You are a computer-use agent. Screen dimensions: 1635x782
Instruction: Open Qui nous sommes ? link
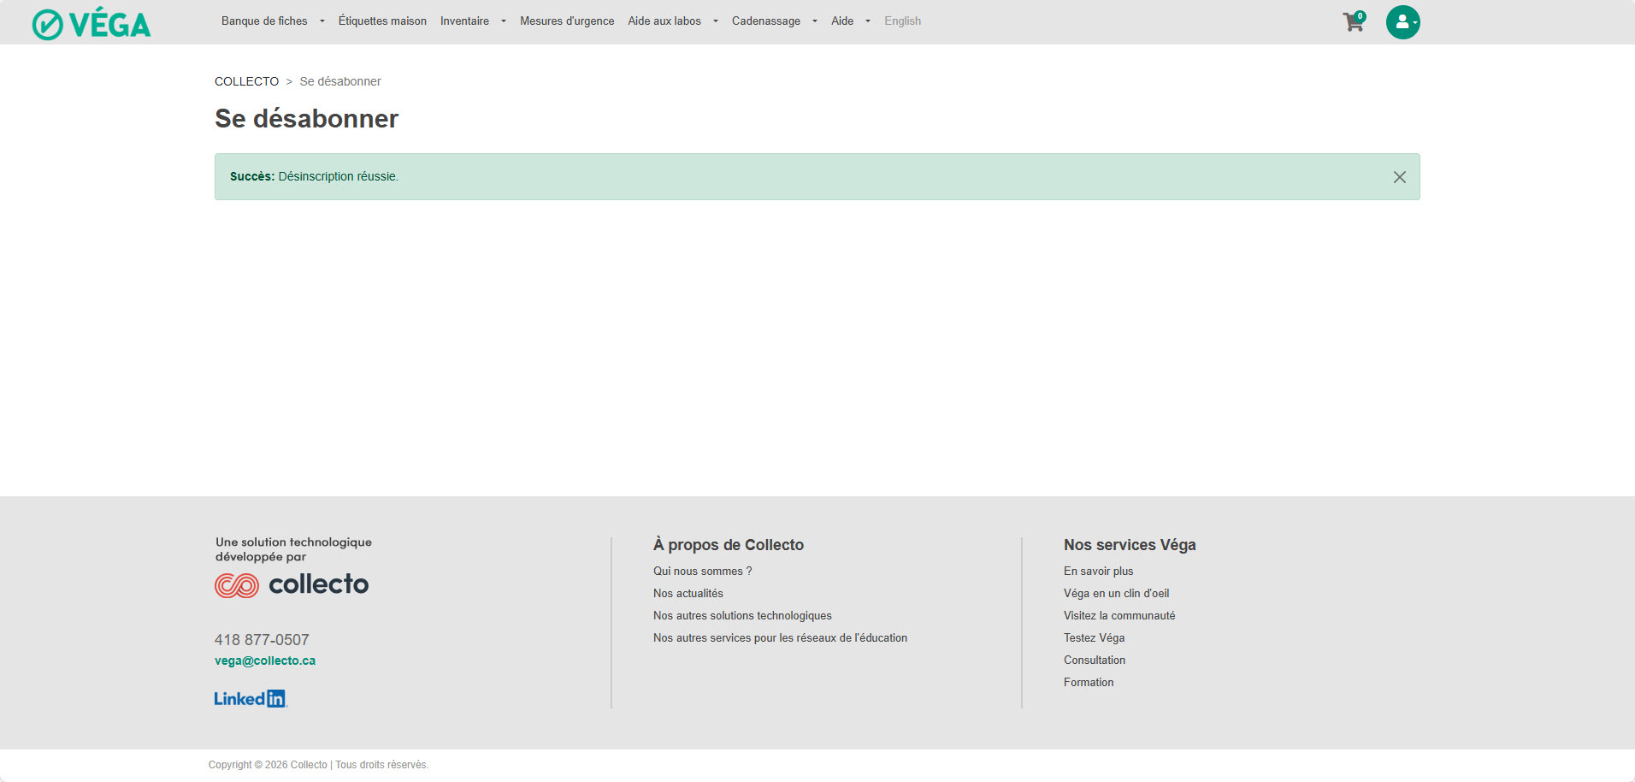(x=702, y=571)
